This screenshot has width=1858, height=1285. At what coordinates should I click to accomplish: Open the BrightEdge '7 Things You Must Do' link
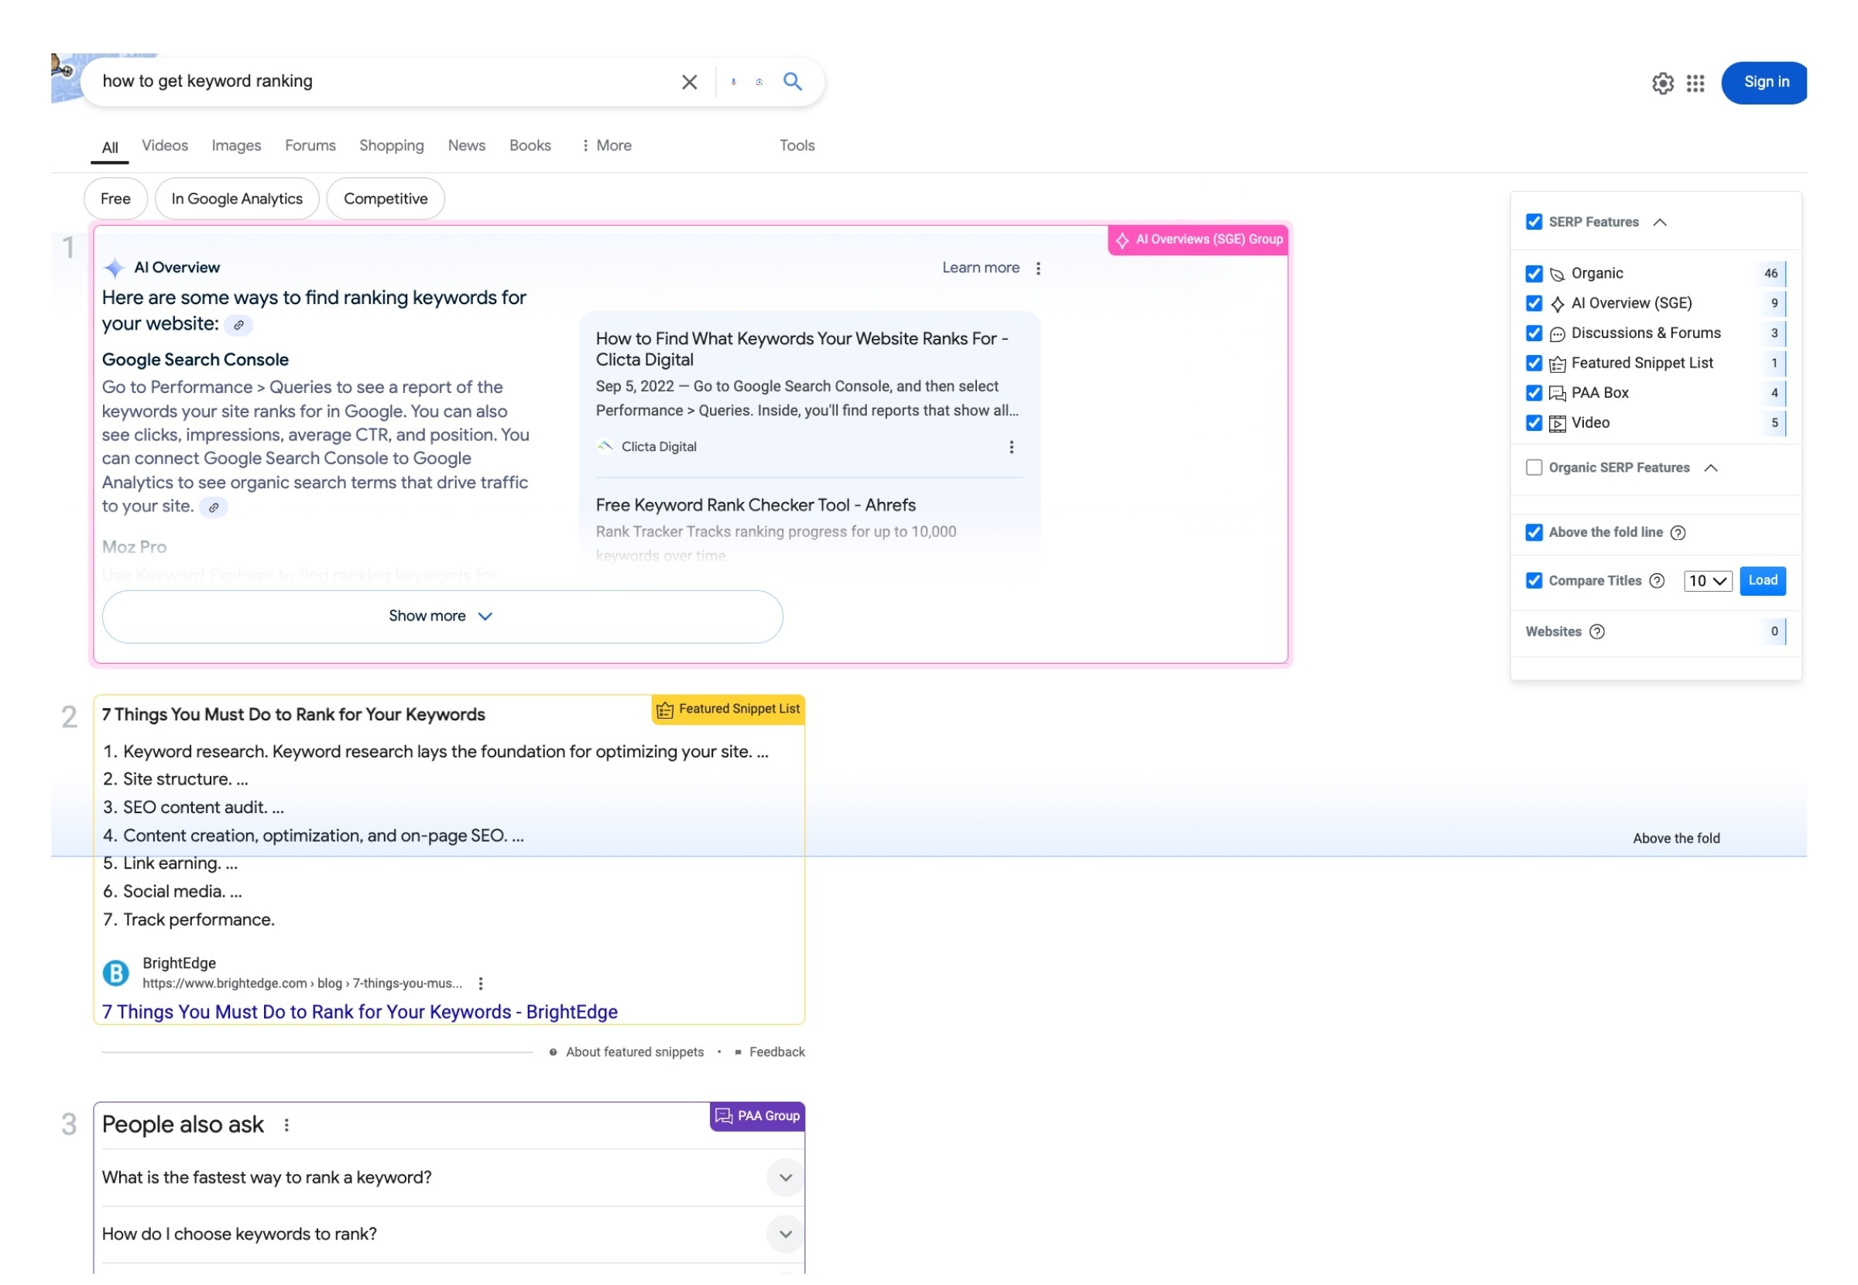[359, 1012]
